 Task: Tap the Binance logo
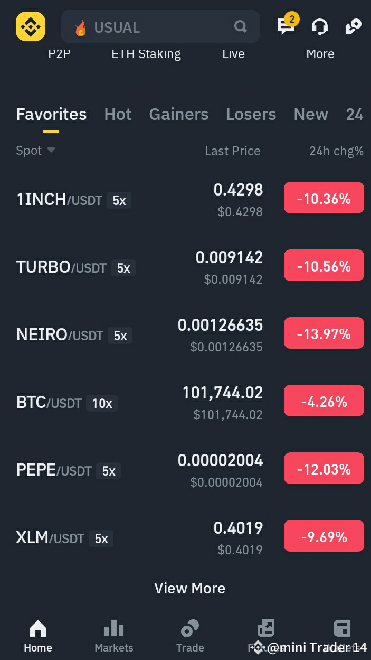[x=30, y=26]
